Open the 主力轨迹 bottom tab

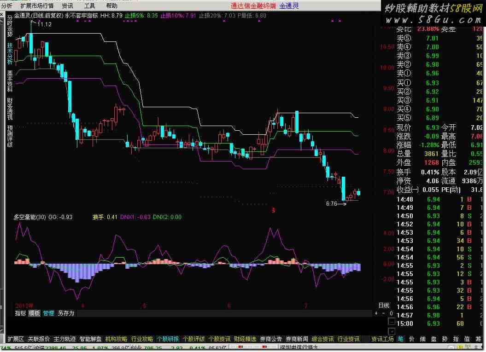point(64,339)
